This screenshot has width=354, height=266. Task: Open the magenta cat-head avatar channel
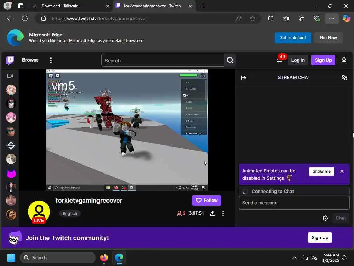click(11, 173)
